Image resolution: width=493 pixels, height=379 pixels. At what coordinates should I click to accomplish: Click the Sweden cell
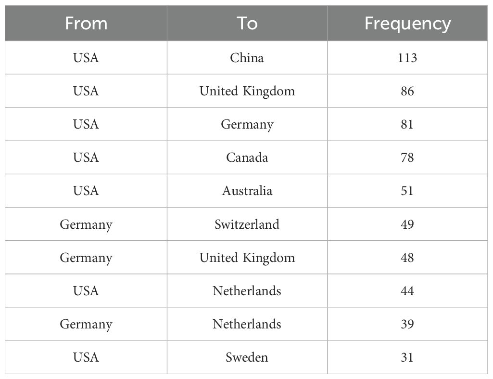pyautogui.click(x=247, y=357)
